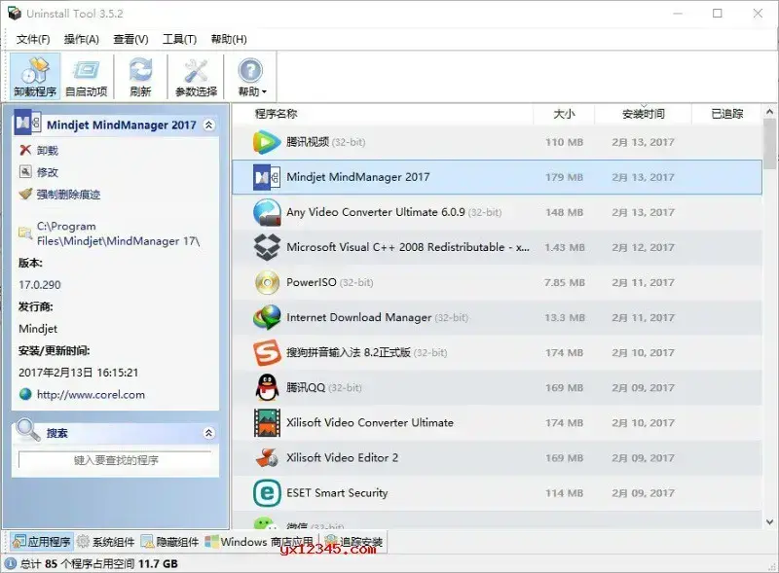This screenshot has width=779, height=573.
Task: Click the 修改 modify icon
Action: point(25,172)
